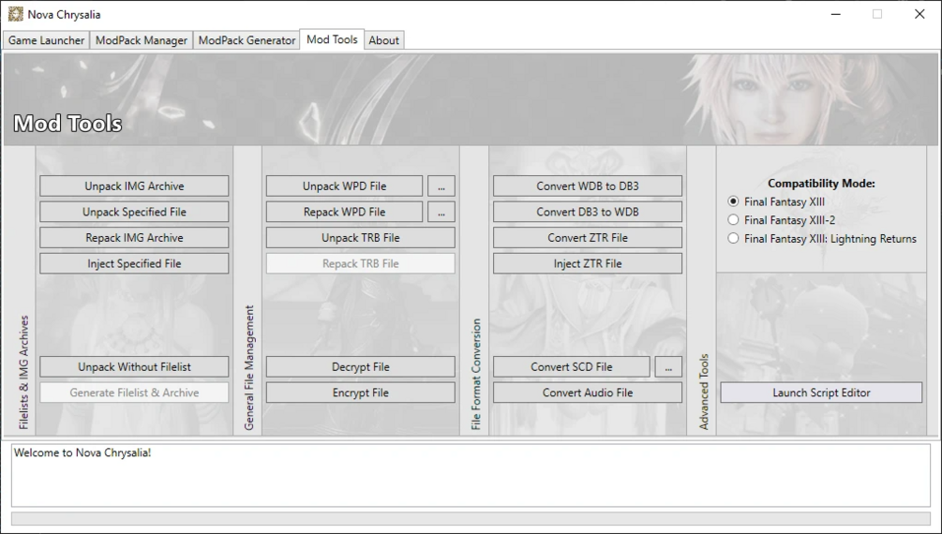
Task: Click the General File Management label
Action: coord(249,367)
